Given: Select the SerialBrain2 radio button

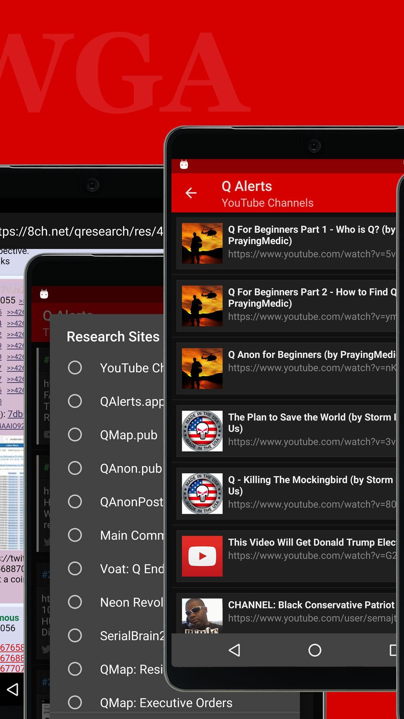Looking at the screenshot, I should [x=75, y=635].
